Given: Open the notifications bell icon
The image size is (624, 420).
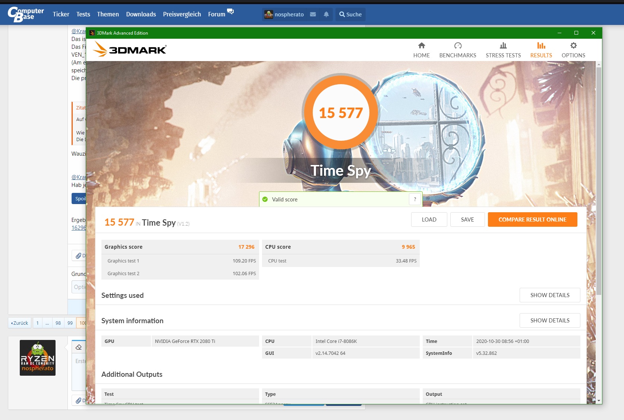Looking at the screenshot, I should click(326, 14).
